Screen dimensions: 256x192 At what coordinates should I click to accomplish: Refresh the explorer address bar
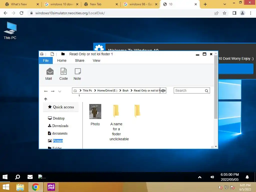coord(163,90)
